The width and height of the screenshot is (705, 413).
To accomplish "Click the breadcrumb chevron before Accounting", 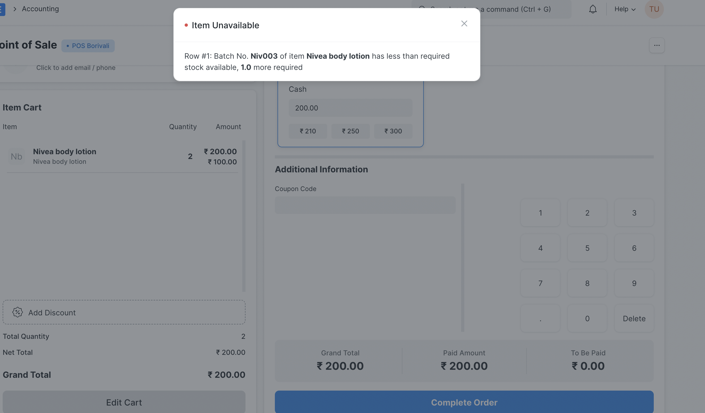I will pyautogui.click(x=15, y=9).
